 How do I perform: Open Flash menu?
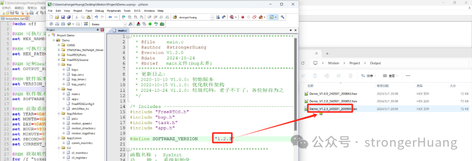[x=89, y=10]
